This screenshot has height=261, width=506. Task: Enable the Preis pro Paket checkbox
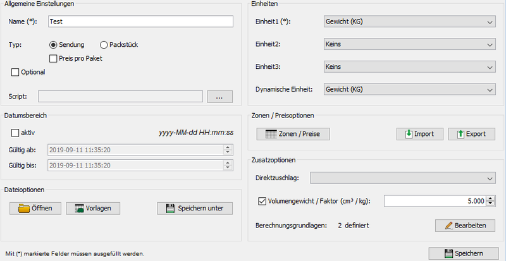54,58
